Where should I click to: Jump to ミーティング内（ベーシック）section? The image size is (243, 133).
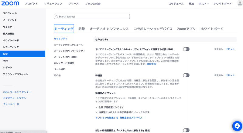[69, 51]
